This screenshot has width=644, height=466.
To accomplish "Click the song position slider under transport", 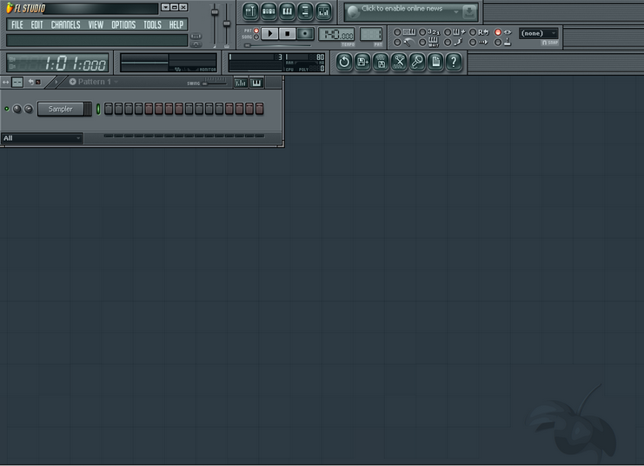I will pyautogui.click(x=278, y=45).
